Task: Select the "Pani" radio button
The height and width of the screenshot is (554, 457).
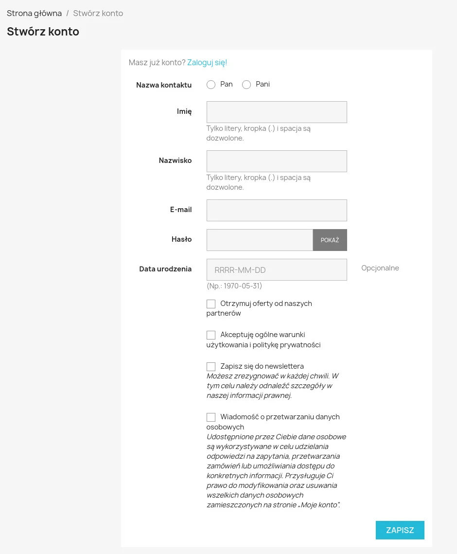Action: pos(246,85)
